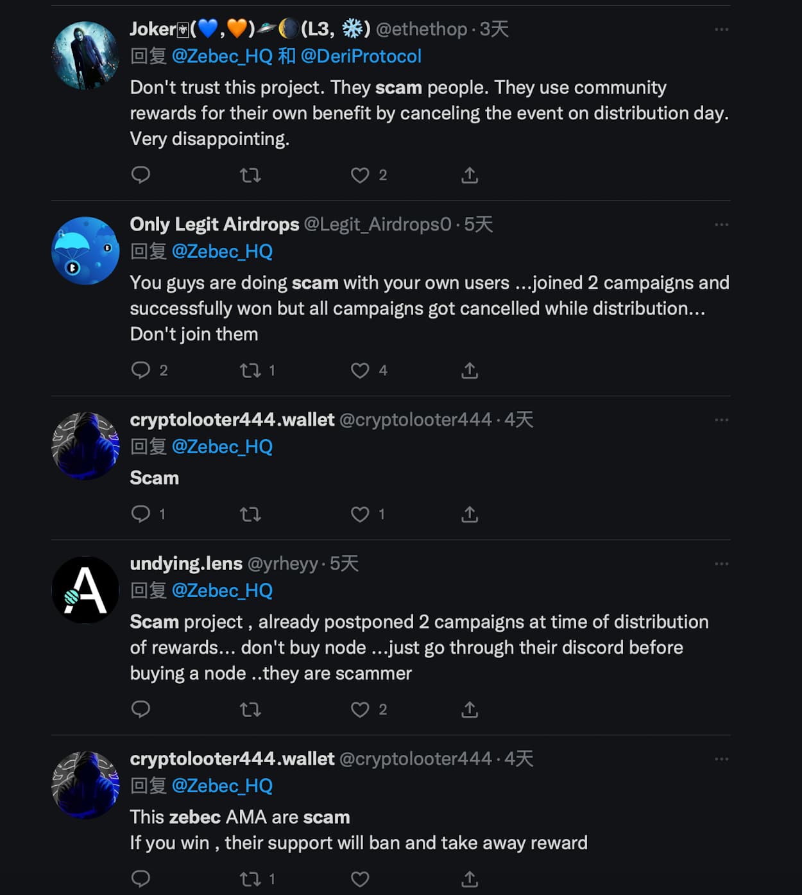Screen dimensions: 802x895
Task: Open @DeriProtocol mention link
Action: 361,56
